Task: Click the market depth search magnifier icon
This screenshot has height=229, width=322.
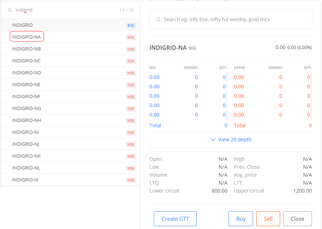Action: point(158,20)
